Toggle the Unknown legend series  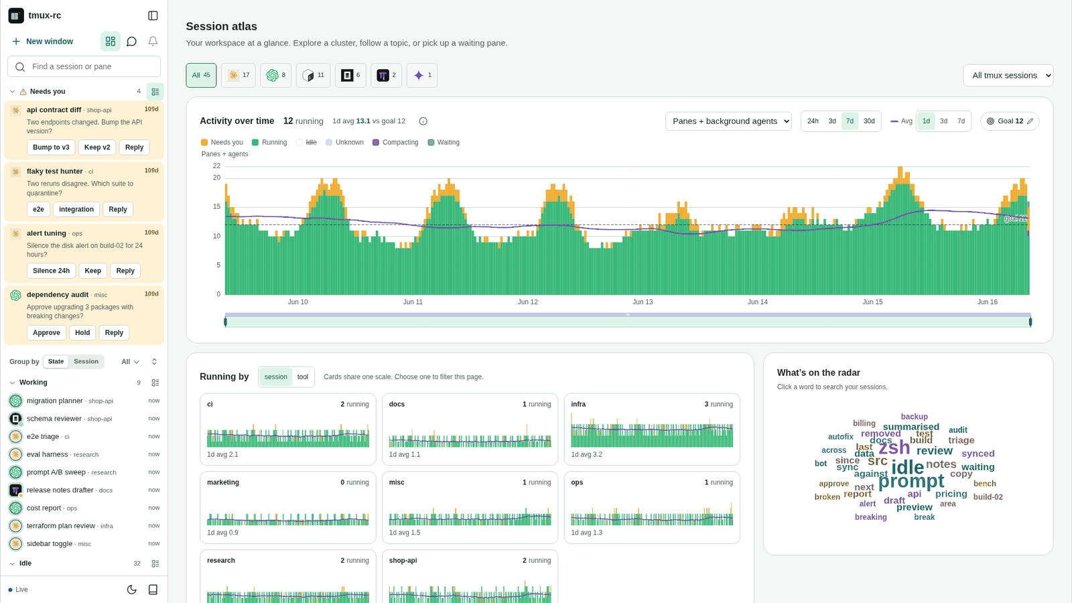click(344, 143)
